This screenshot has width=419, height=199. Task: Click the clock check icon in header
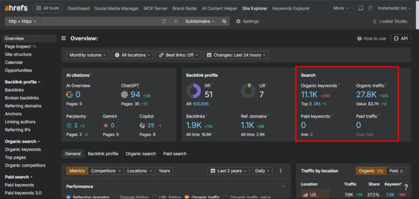pos(370,8)
